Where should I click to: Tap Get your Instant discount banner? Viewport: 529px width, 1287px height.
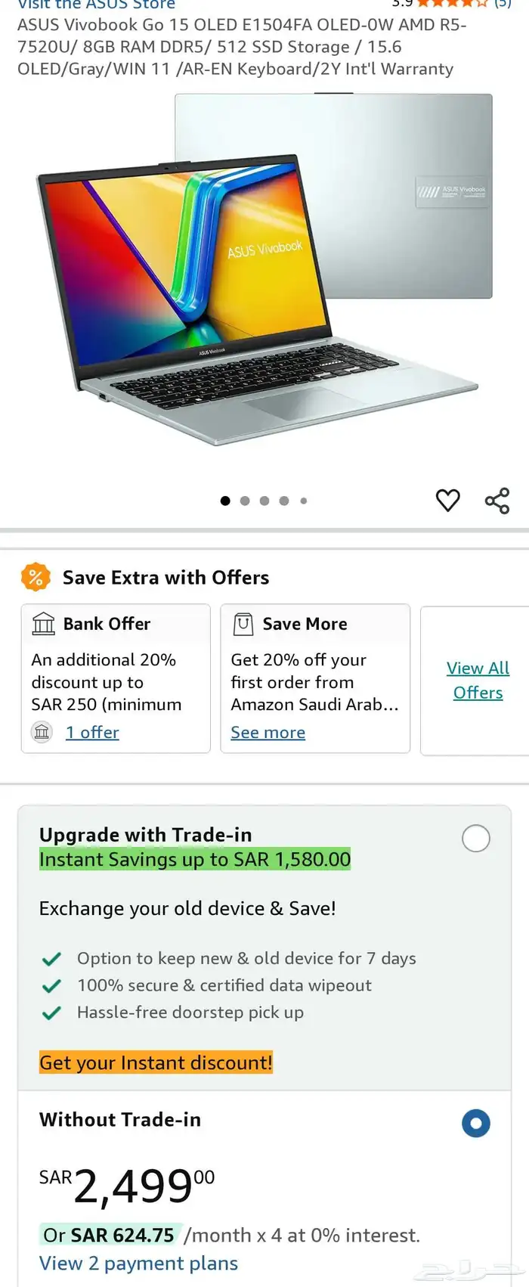click(156, 1062)
